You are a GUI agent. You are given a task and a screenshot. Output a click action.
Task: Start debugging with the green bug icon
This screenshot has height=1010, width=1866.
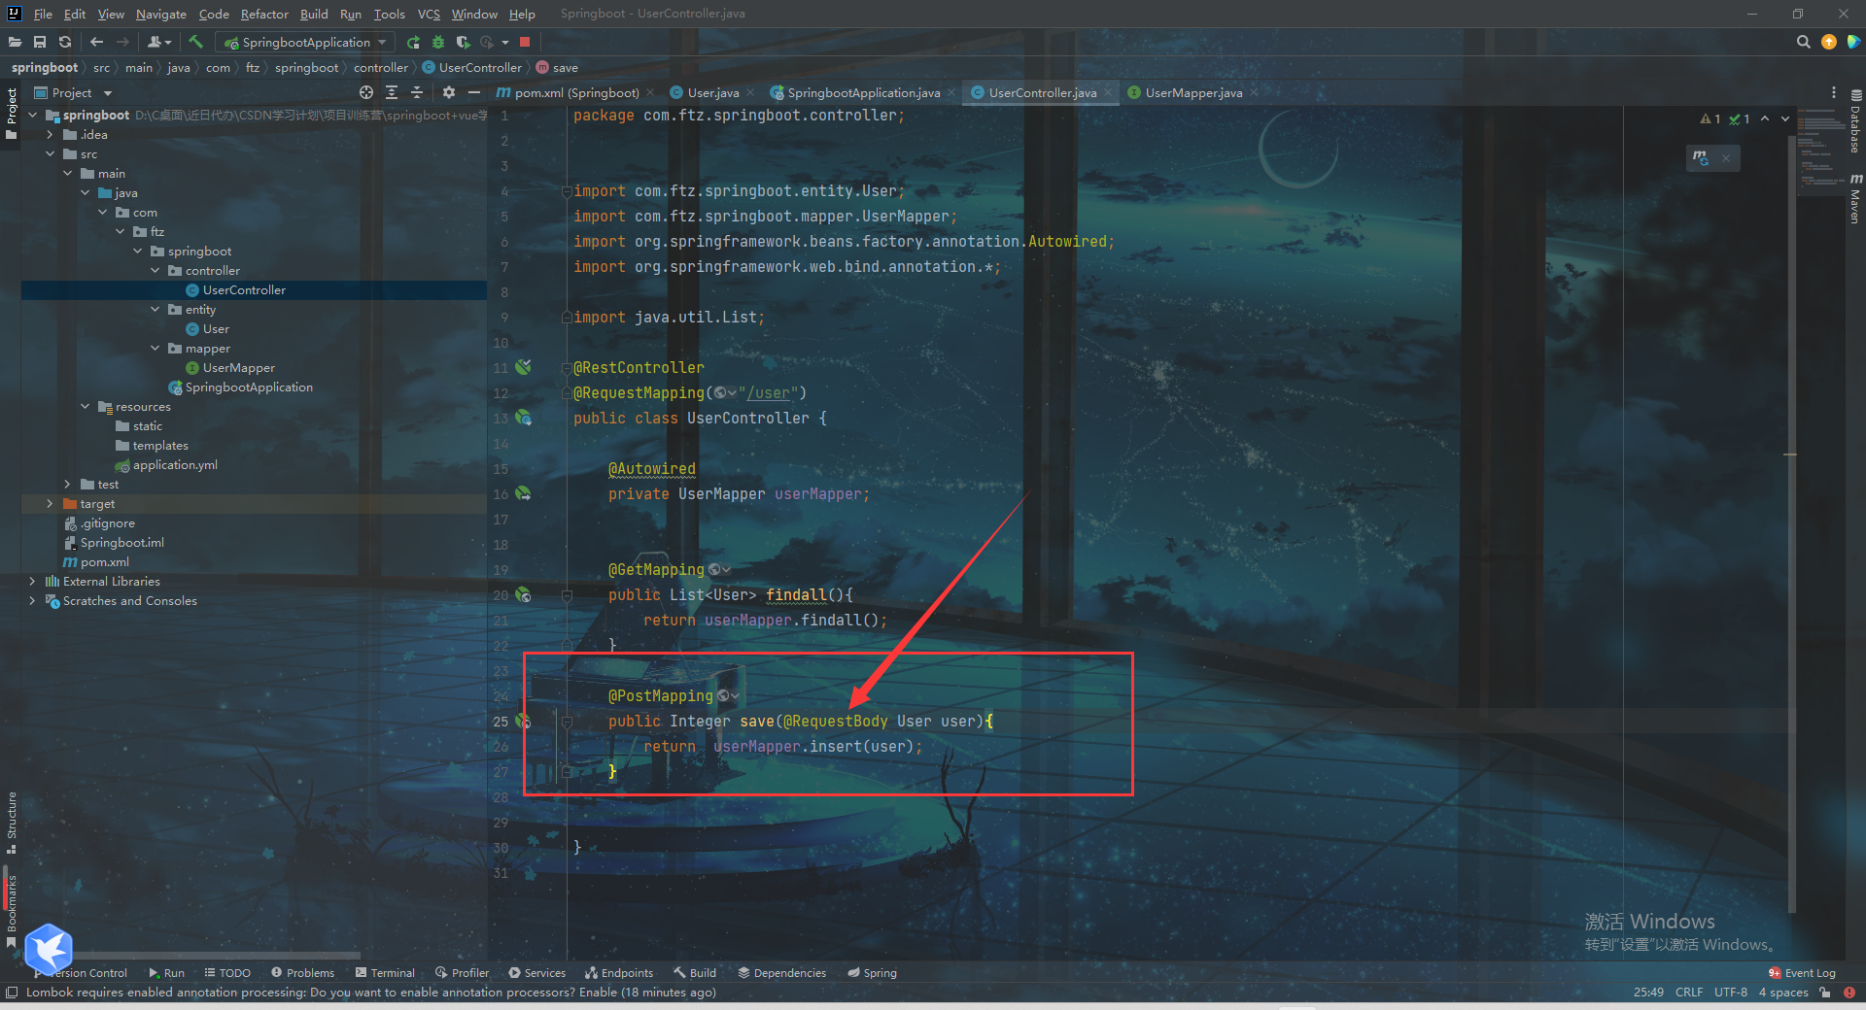pyautogui.click(x=438, y=42)
